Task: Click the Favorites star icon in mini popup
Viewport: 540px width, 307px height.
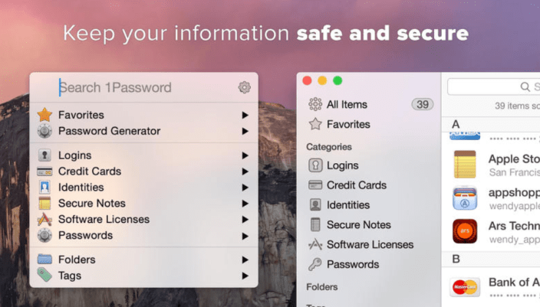Action: coord(44,115)
